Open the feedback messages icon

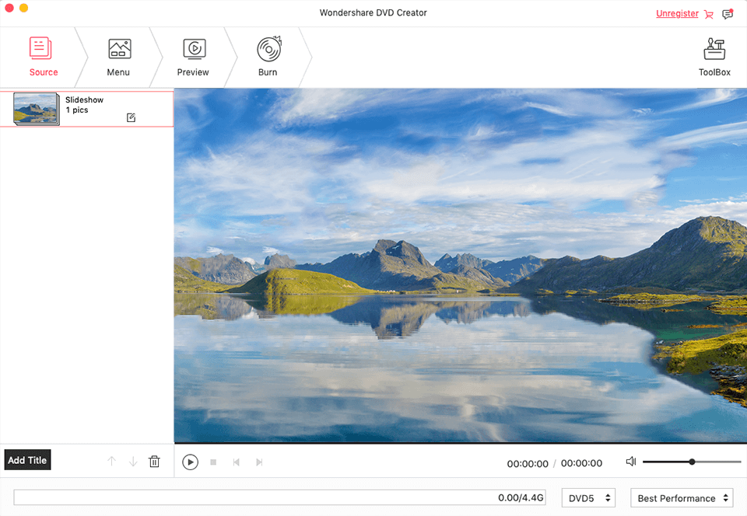[728, 13]
